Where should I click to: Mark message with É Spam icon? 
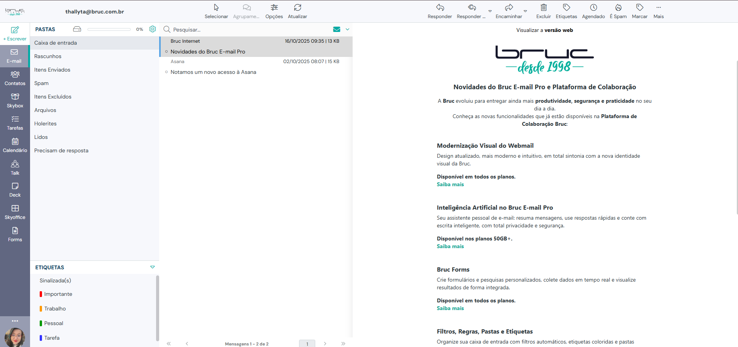(618, 8)
